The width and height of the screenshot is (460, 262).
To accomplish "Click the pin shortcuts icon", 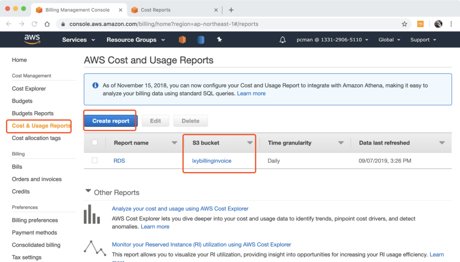I will click(x=219, y=39).
